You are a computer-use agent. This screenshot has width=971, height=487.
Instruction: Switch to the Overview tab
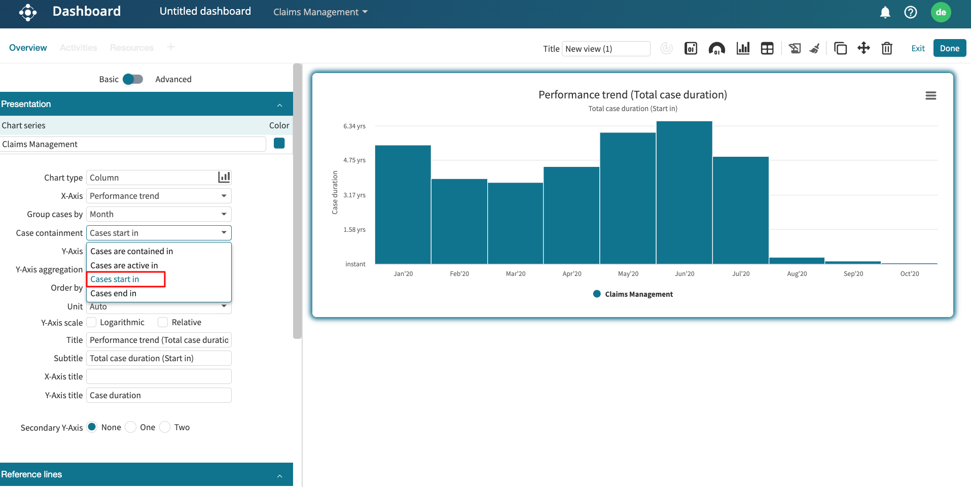[x=28, y=48]
